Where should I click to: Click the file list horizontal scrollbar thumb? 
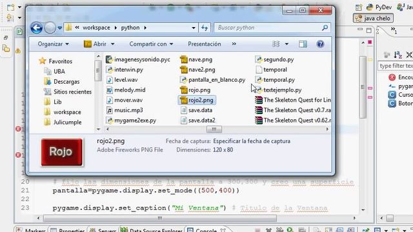tap(214, 129)
